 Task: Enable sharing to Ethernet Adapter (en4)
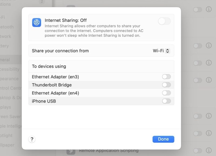click(167, 93)
